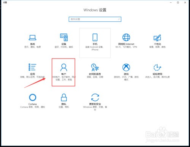Screen dimensions: 190x147
Task: Maximize the 设置 window
Action: [x=178, y=3]
